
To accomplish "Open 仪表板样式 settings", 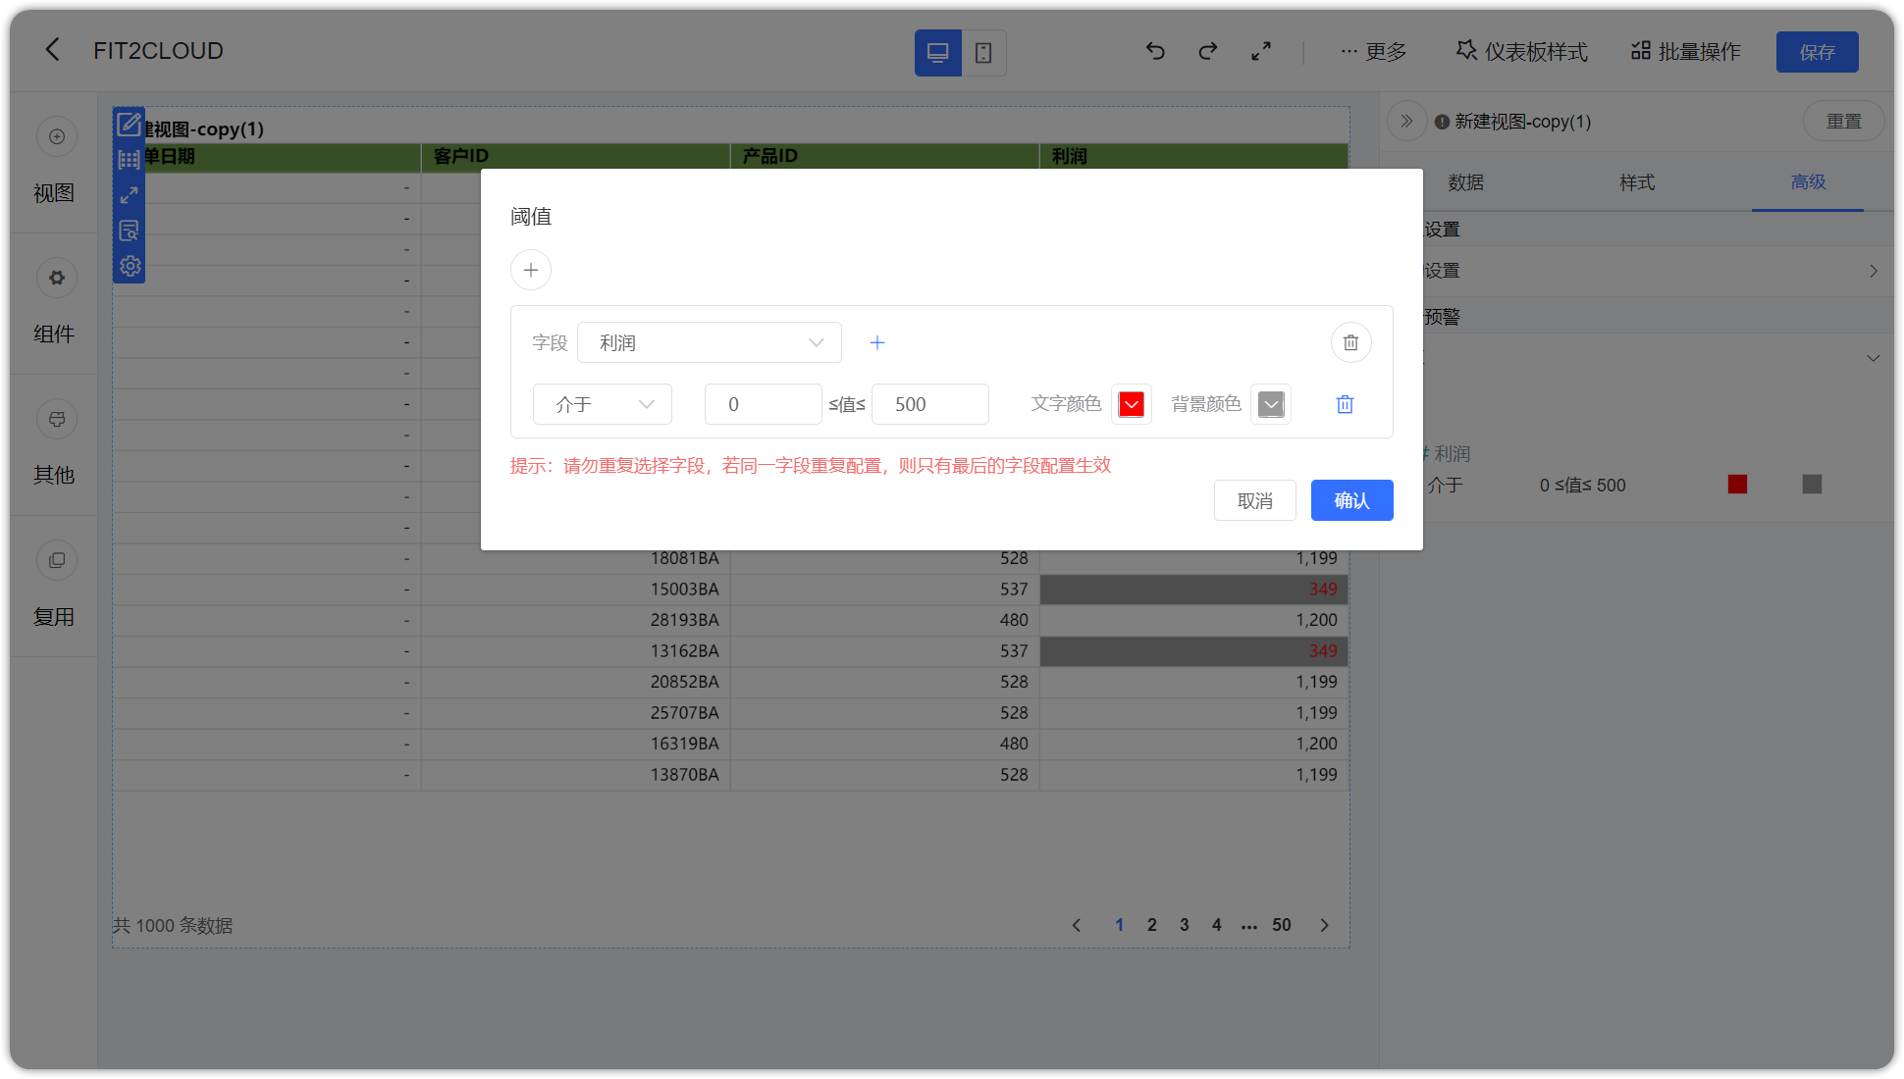I will click(x=1521, y=51).
